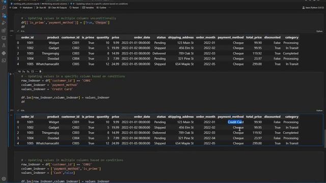Click 'In Transit' in last row of first table

(292, 64)
